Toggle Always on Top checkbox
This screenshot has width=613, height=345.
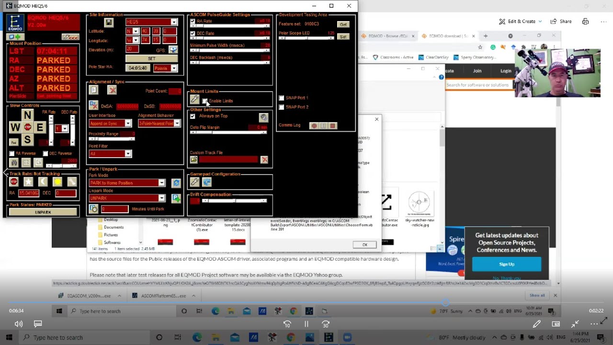click(193, 116)
